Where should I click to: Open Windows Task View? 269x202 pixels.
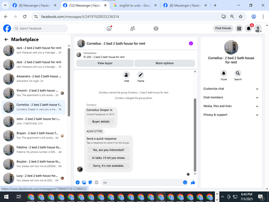click(x=19, y=197)
